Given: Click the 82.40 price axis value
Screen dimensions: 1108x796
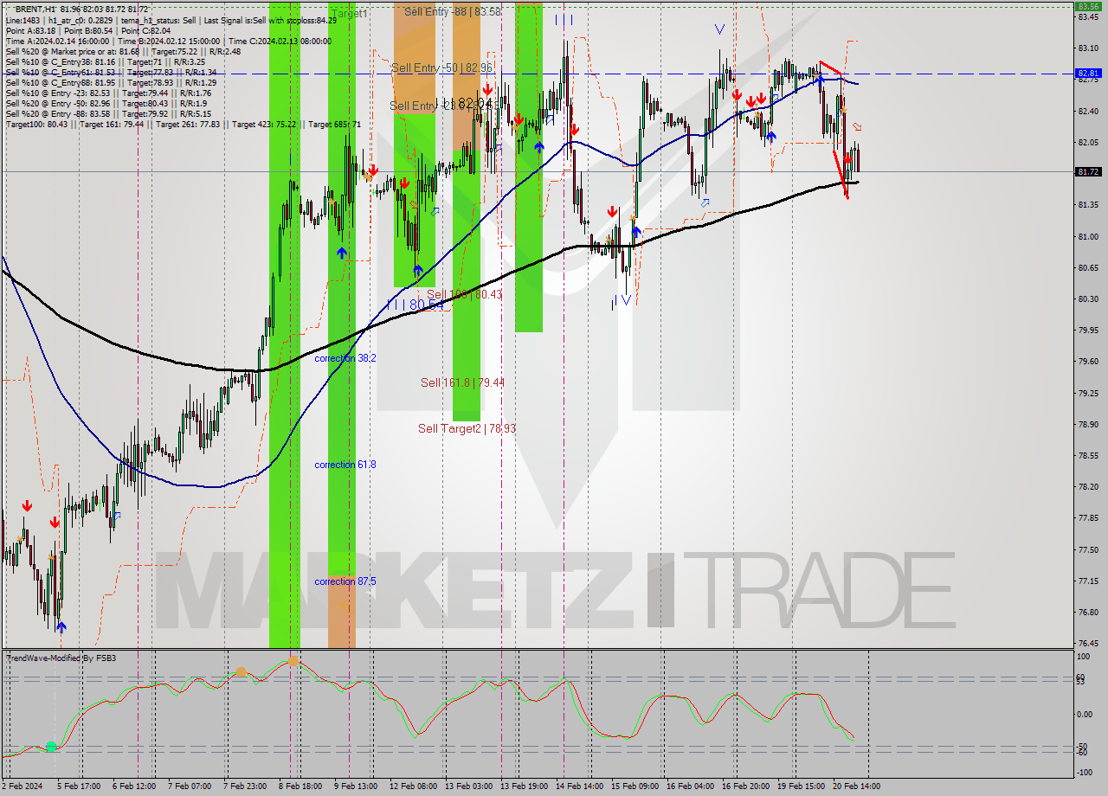Looking at the screenshot, I should [x=1088, y=111].
